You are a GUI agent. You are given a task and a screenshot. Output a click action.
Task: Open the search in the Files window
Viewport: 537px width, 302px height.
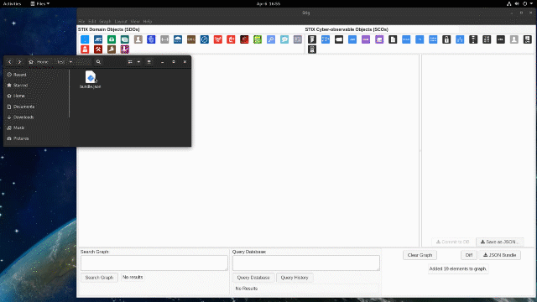98,62
